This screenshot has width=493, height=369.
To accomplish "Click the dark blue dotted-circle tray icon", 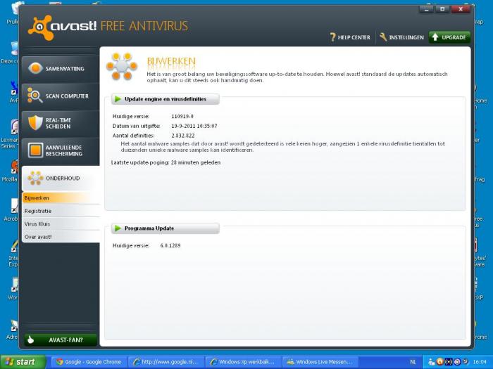I will click(449, 362).
